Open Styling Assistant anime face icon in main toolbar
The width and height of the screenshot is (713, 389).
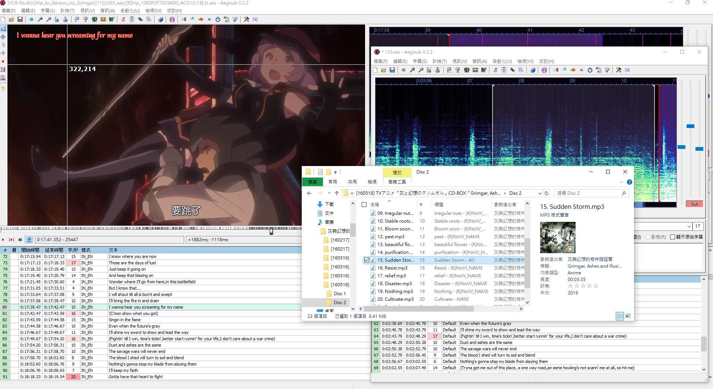[172, 19]
